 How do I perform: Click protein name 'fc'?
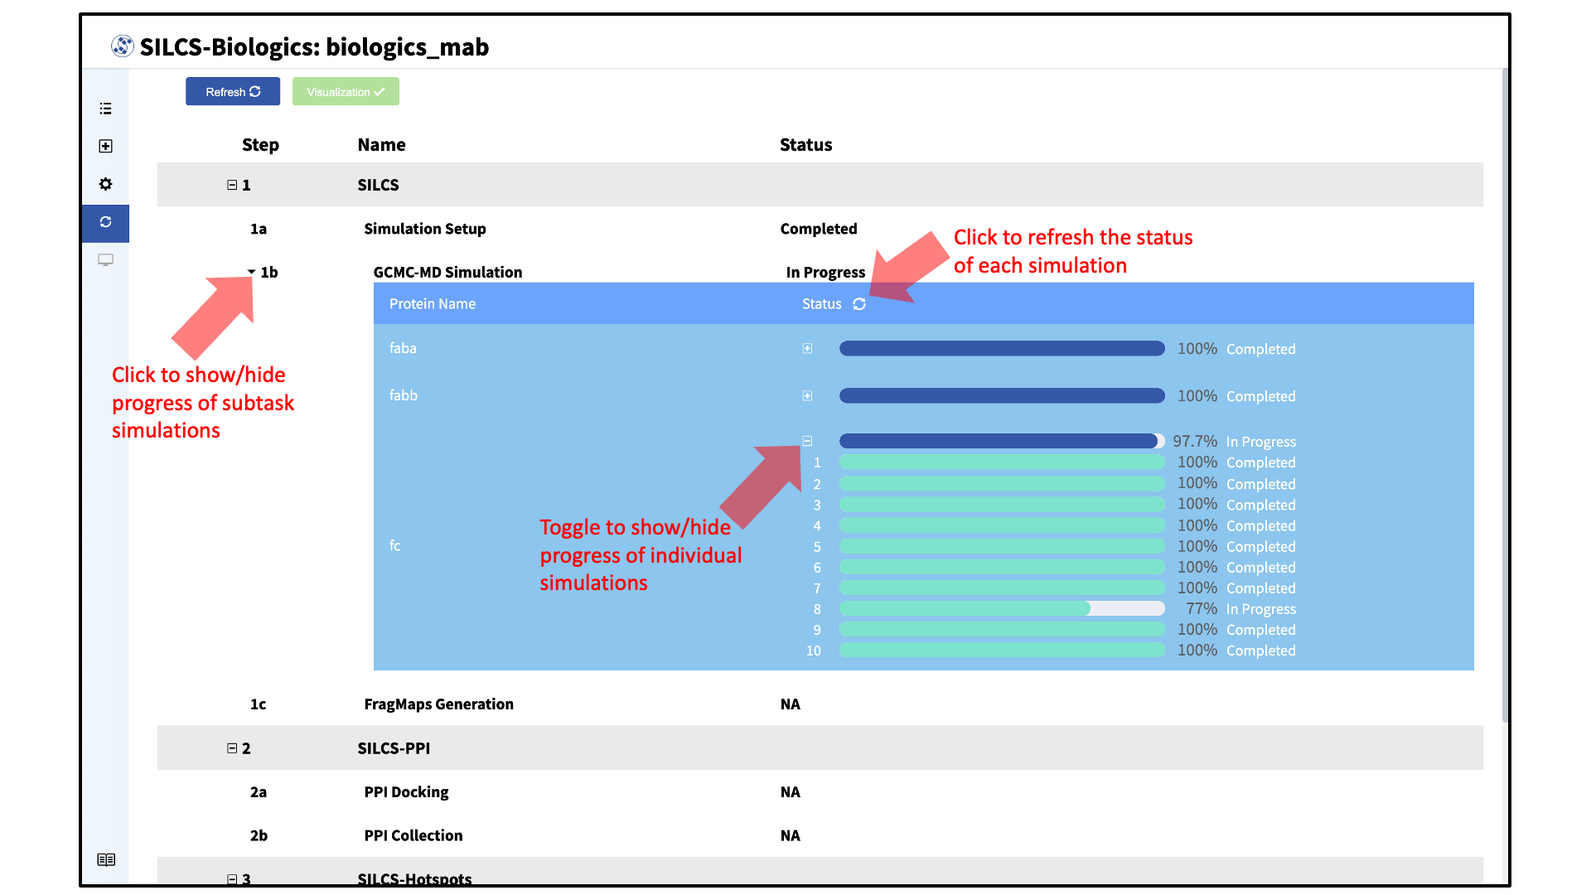point(394,545)
